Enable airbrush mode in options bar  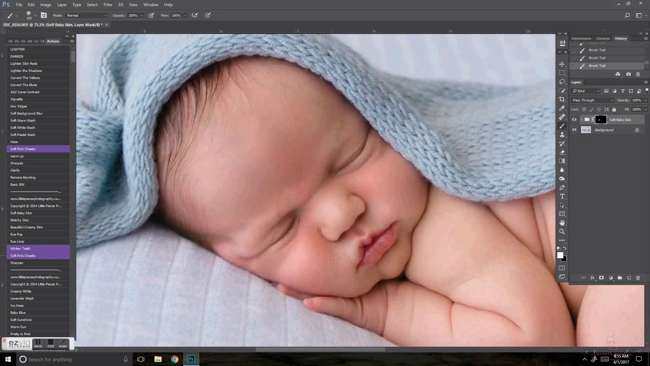tap(194, 15)
